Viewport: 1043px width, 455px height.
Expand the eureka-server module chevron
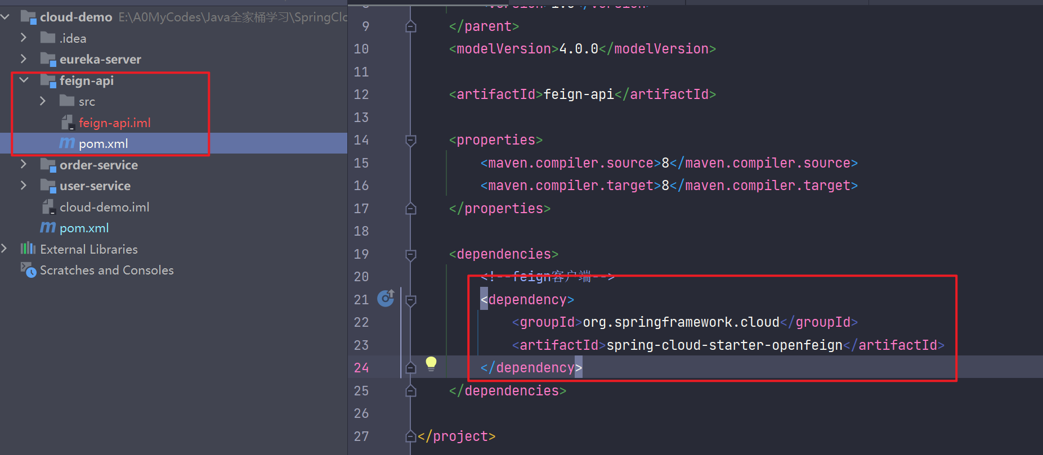coord(24,58)
